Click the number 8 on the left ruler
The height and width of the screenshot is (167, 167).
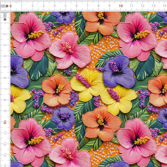click(x=5, y=100)
